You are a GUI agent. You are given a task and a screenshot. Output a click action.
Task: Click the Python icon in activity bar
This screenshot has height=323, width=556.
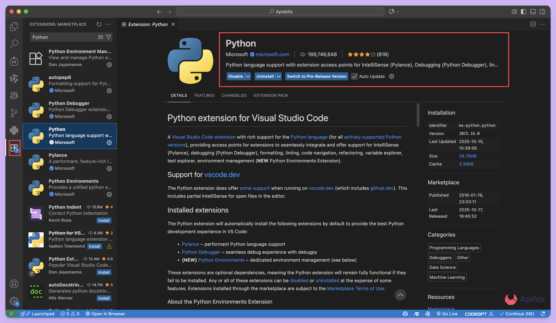[x=14, y=130]
